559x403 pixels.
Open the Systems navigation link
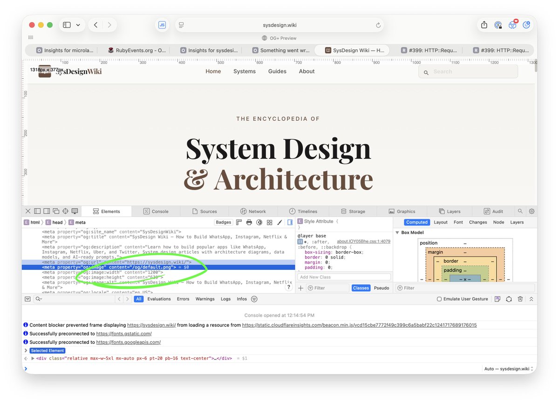coord(245,71)
